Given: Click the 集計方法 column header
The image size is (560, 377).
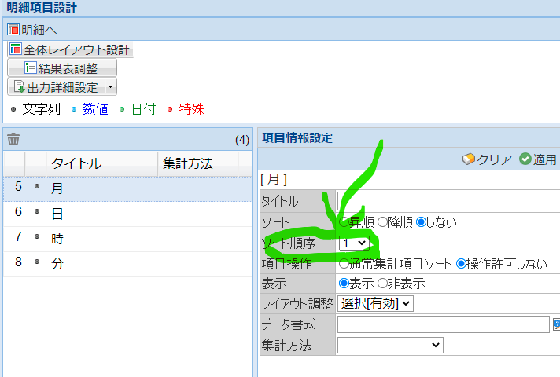Looking at the screenshot, I should [x=197, y=163].
